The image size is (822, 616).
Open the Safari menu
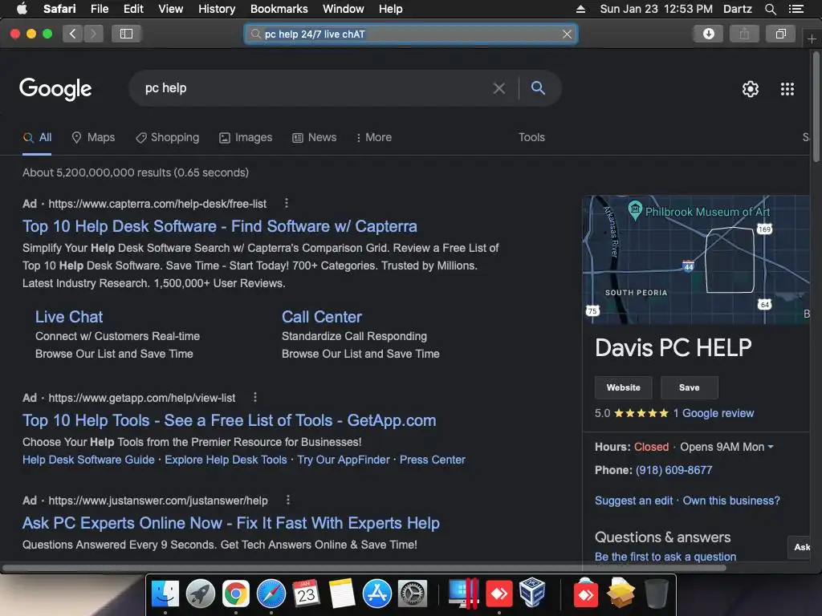(x=59, y=9)
